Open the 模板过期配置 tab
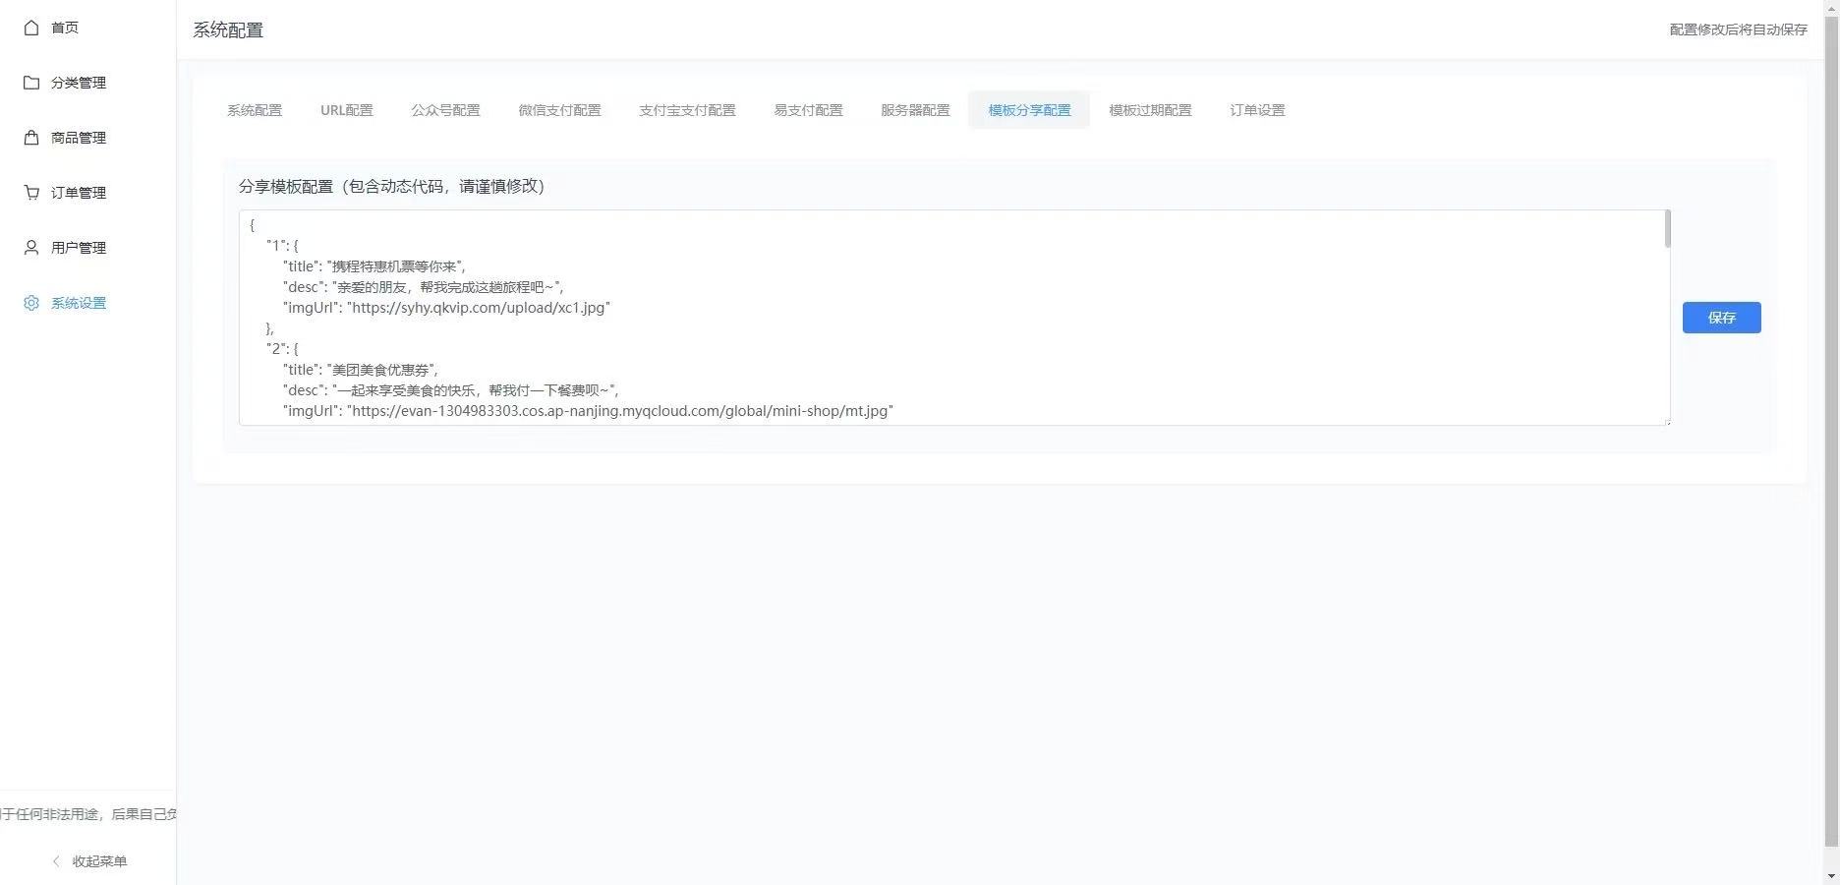This screenshot has height=885, width=1840. click(x=1150, y=110)
